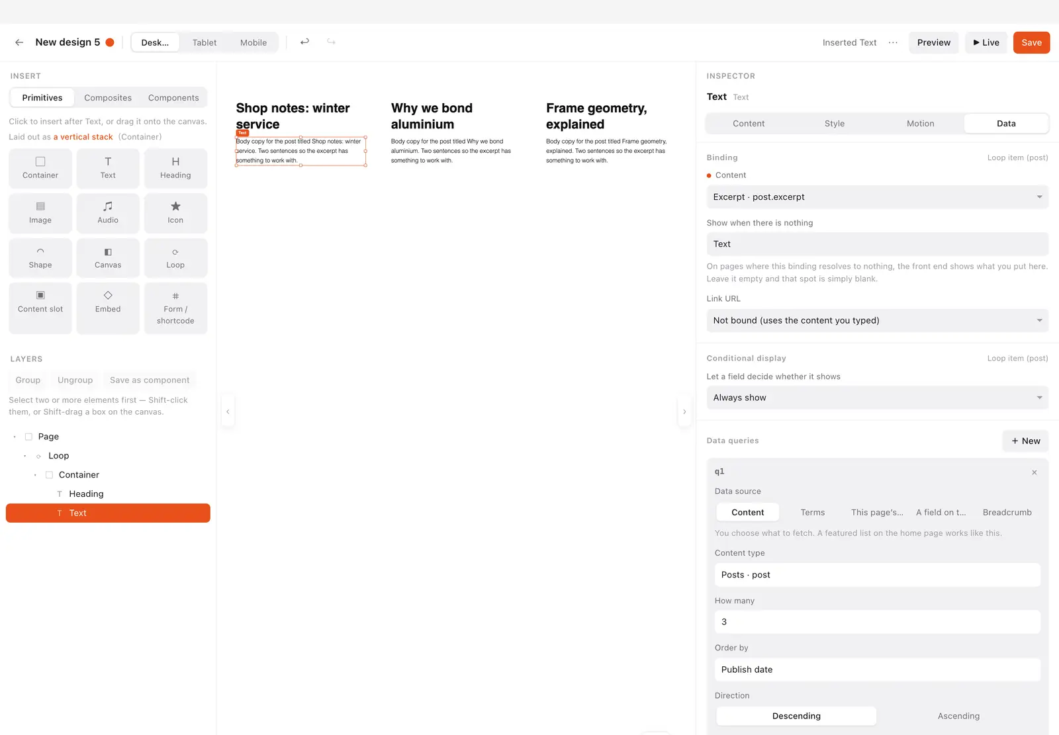
Task: Open the Style inspector tab
Action: pyautogui.click(x=835, y=124)
